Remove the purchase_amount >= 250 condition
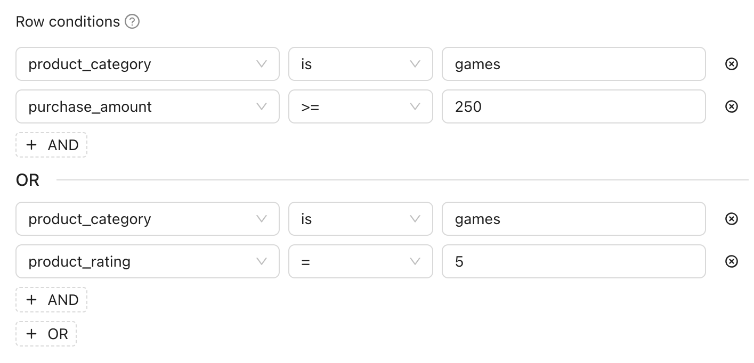The height and width of the screenshot is (363, 754). pyautogui.click(x=731, y=106)
